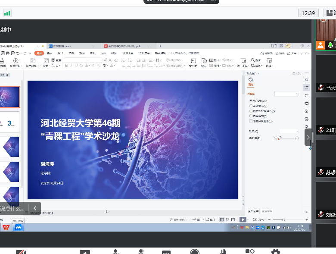Open the fill preset dropdown in side pane

(x=286, y=94)
